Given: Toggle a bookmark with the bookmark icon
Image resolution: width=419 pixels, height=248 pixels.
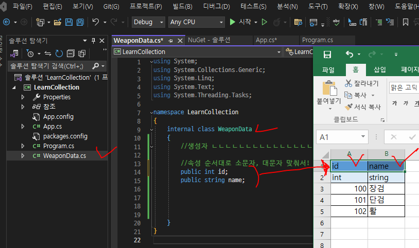Looking at the screenshot, I should pos(406,22).
